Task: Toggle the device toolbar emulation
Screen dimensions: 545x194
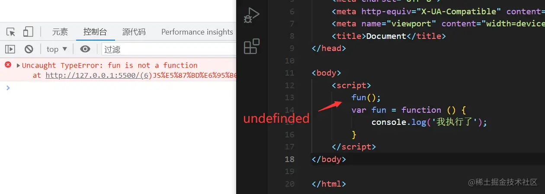Action: [28, 32]
